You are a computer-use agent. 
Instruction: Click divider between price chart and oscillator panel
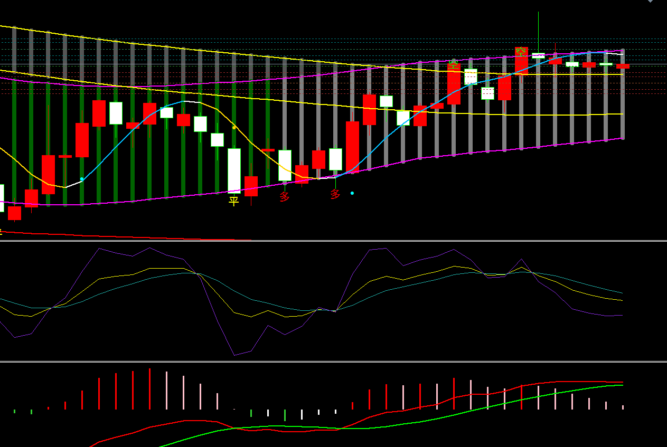pos(333,241)
